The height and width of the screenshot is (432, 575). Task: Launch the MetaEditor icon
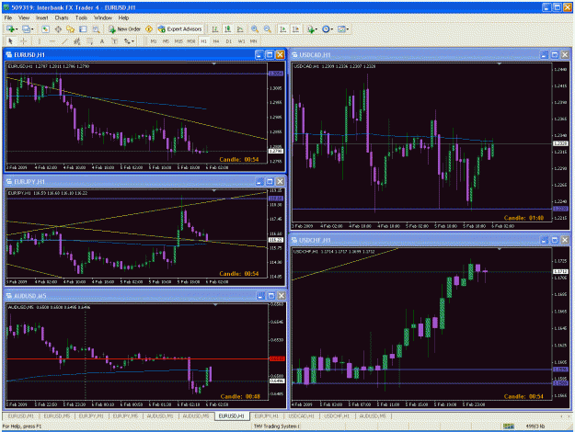(x=149, y=28)
